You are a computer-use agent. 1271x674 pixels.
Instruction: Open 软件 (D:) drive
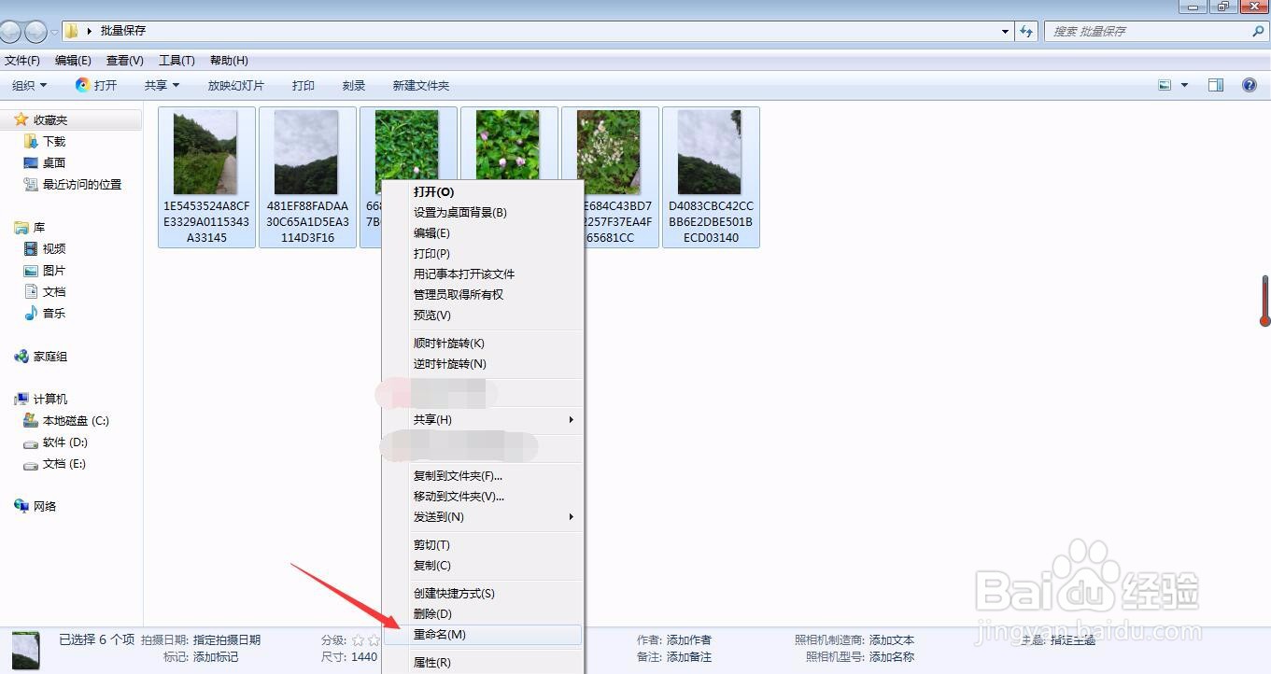click(65, 442)
